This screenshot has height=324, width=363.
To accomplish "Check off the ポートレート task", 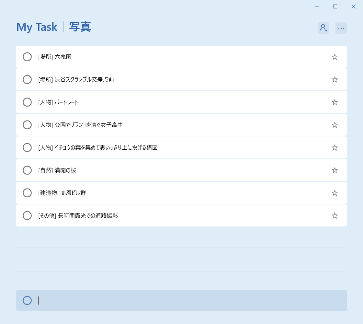I will pos(27,102).
